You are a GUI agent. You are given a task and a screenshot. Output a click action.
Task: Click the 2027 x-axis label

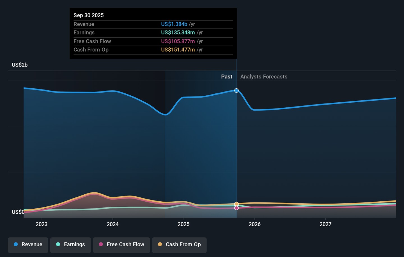pyautogui.click(x=325, y=224)
